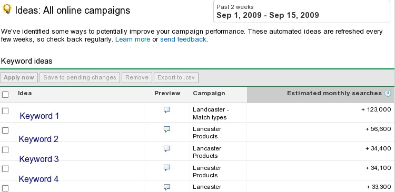Screen dimensions: 395x192
Task: Open the preview bubble for Keyword 2
Action: 167,129
